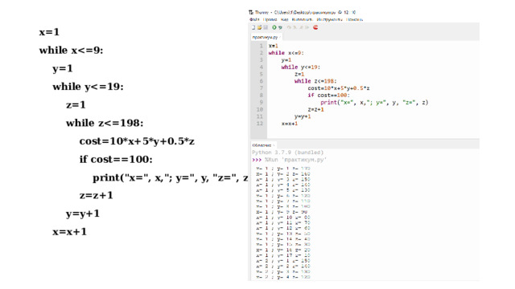Click shell output row 'y= 10 z= 80'
The height and width of the screenshot is (289, 515).
283,218
